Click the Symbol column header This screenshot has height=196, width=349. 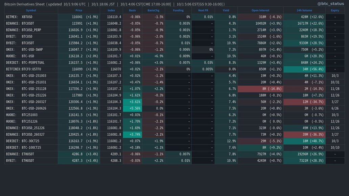click(x=31, y=10)
